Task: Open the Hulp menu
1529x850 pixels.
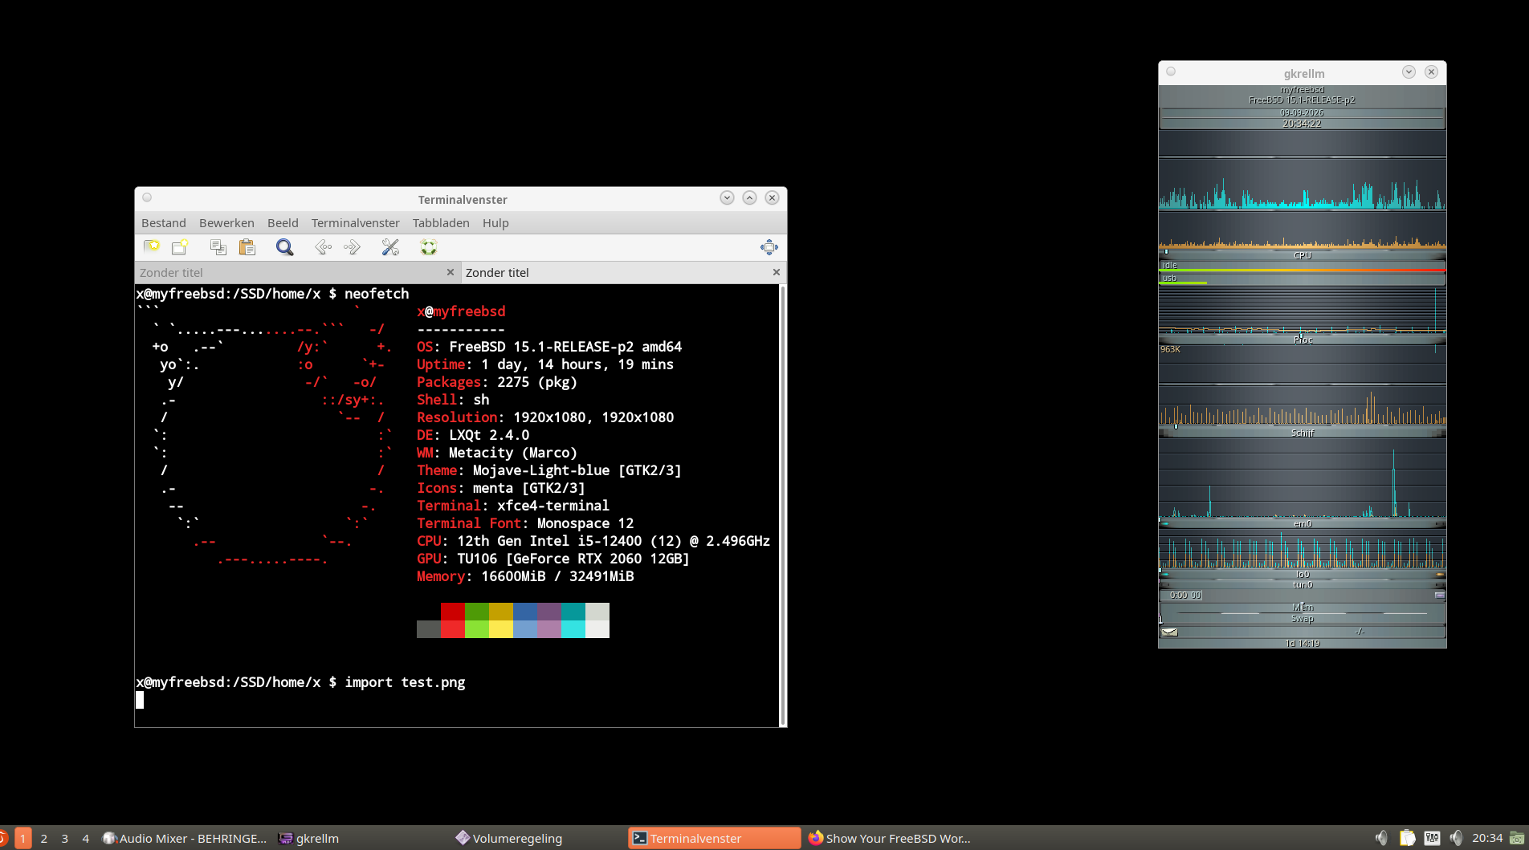Action: [495, 223]
